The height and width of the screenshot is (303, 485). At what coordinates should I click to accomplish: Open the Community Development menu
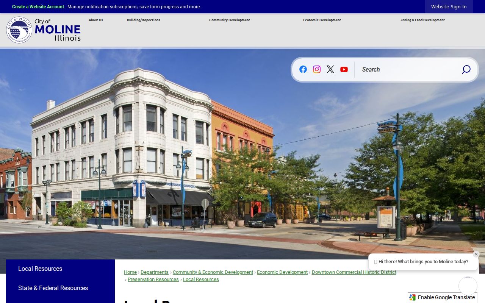click(x=230, y=20)
